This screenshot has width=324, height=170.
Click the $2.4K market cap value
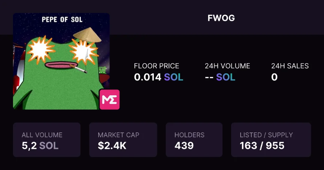pos(112,145)
